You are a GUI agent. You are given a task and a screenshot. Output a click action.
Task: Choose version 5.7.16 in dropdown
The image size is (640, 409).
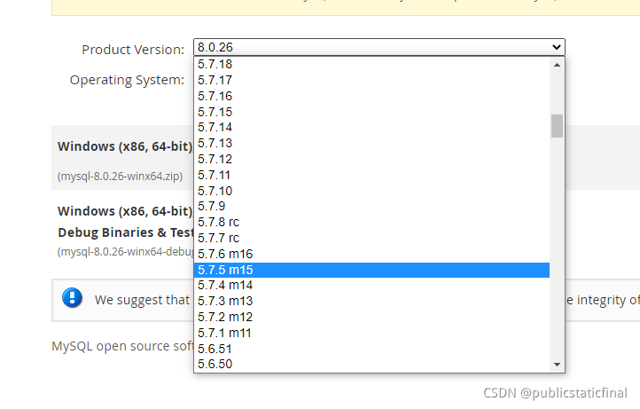coord(371,96)
